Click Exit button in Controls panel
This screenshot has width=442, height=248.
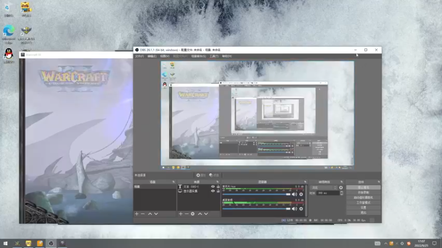(364, 213)
